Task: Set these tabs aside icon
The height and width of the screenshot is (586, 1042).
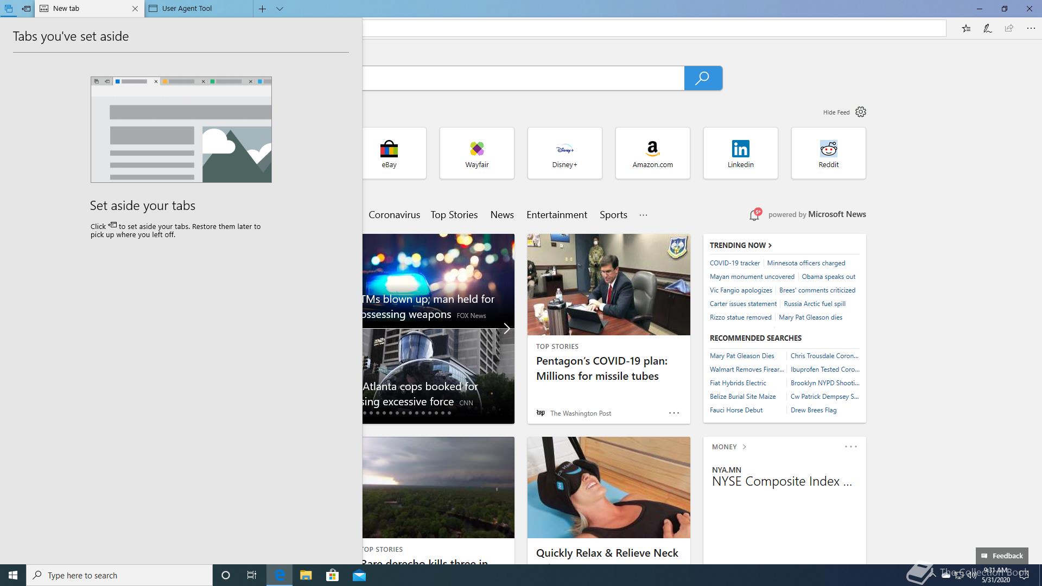Action: 26,9
